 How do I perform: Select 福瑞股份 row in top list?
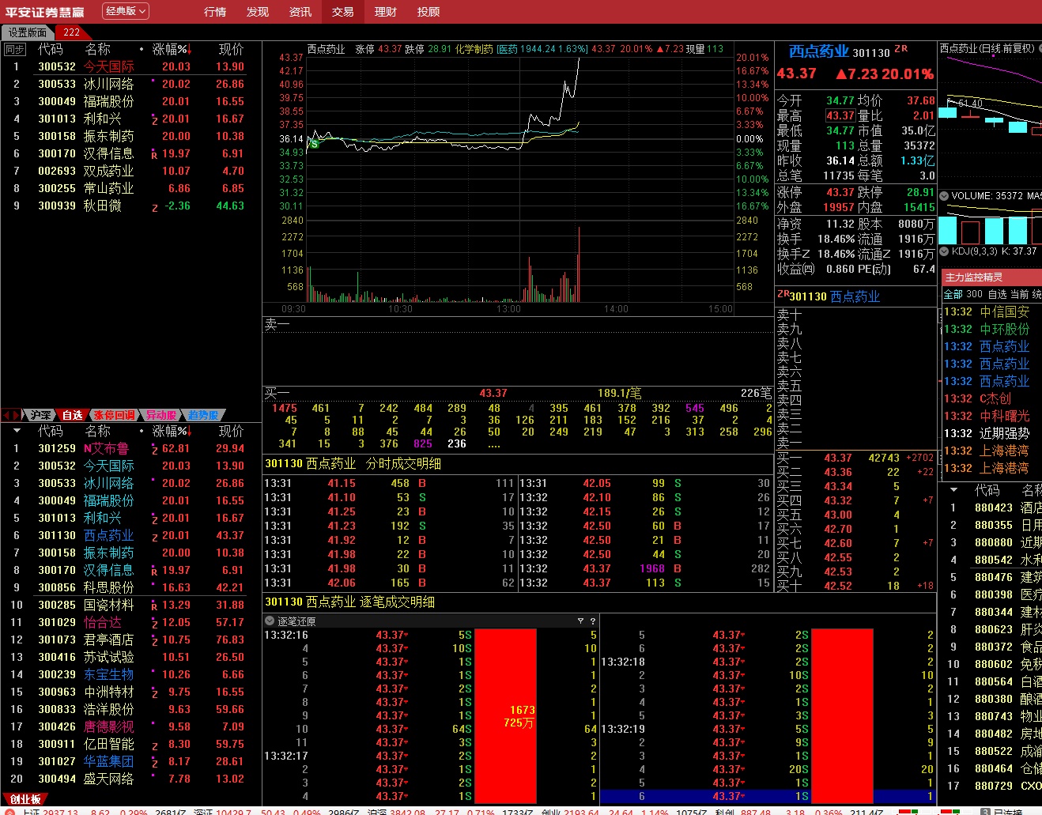point(130,102)
